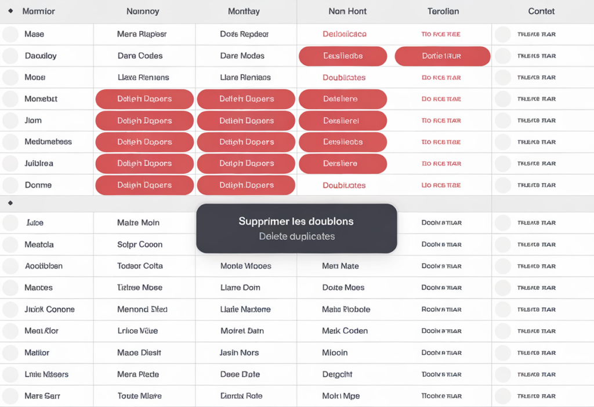Click the red Doubilcates link in the Donme row
Image resolution: width=594 pixels, height=407 pixels.
[344, 185]
